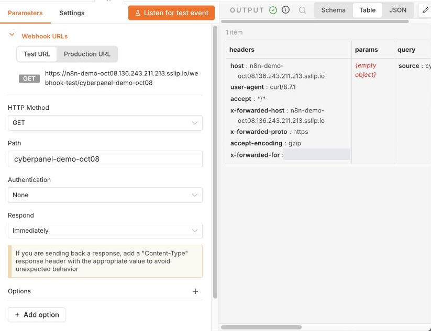Screen dimensions: 431x331
Task: Click the host header row
Action: (x=278, y=71)
